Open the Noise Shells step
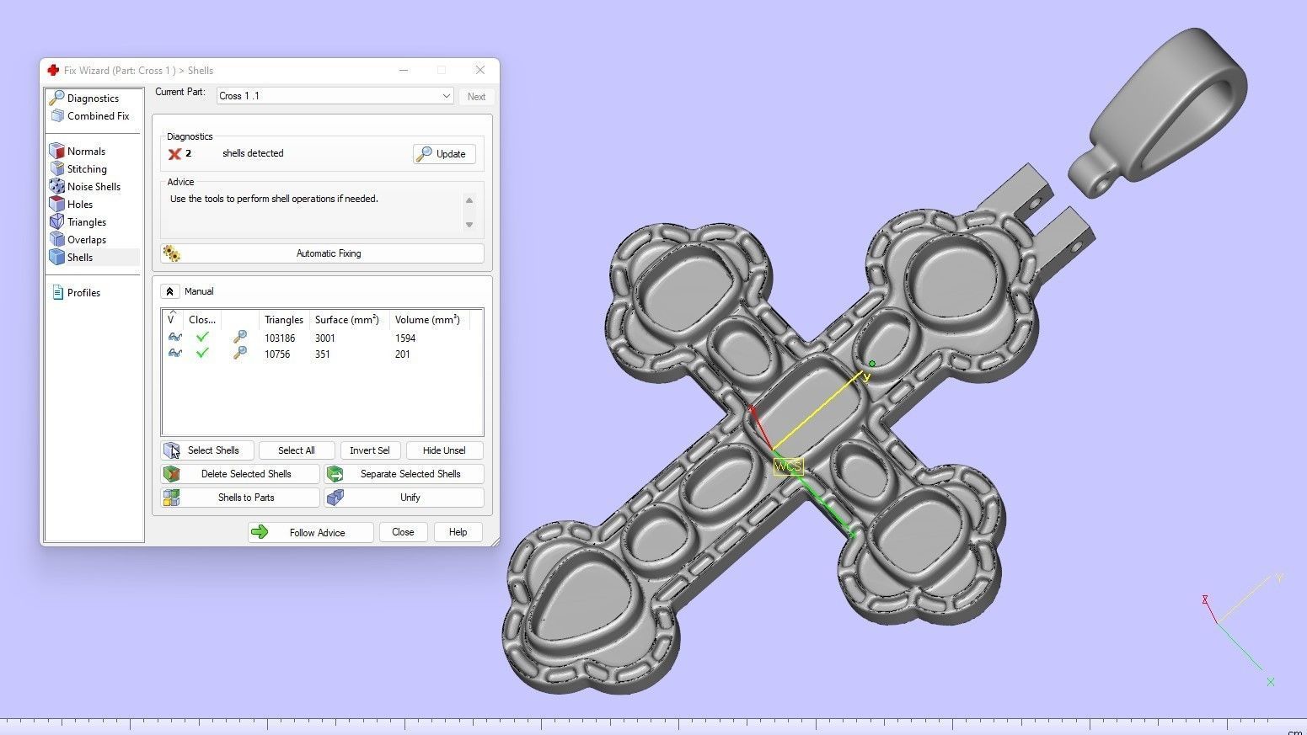This screenshot has height=735, width=1307. [x=94, y=187]
